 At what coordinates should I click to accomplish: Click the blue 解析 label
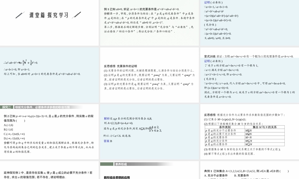point(106,118)
